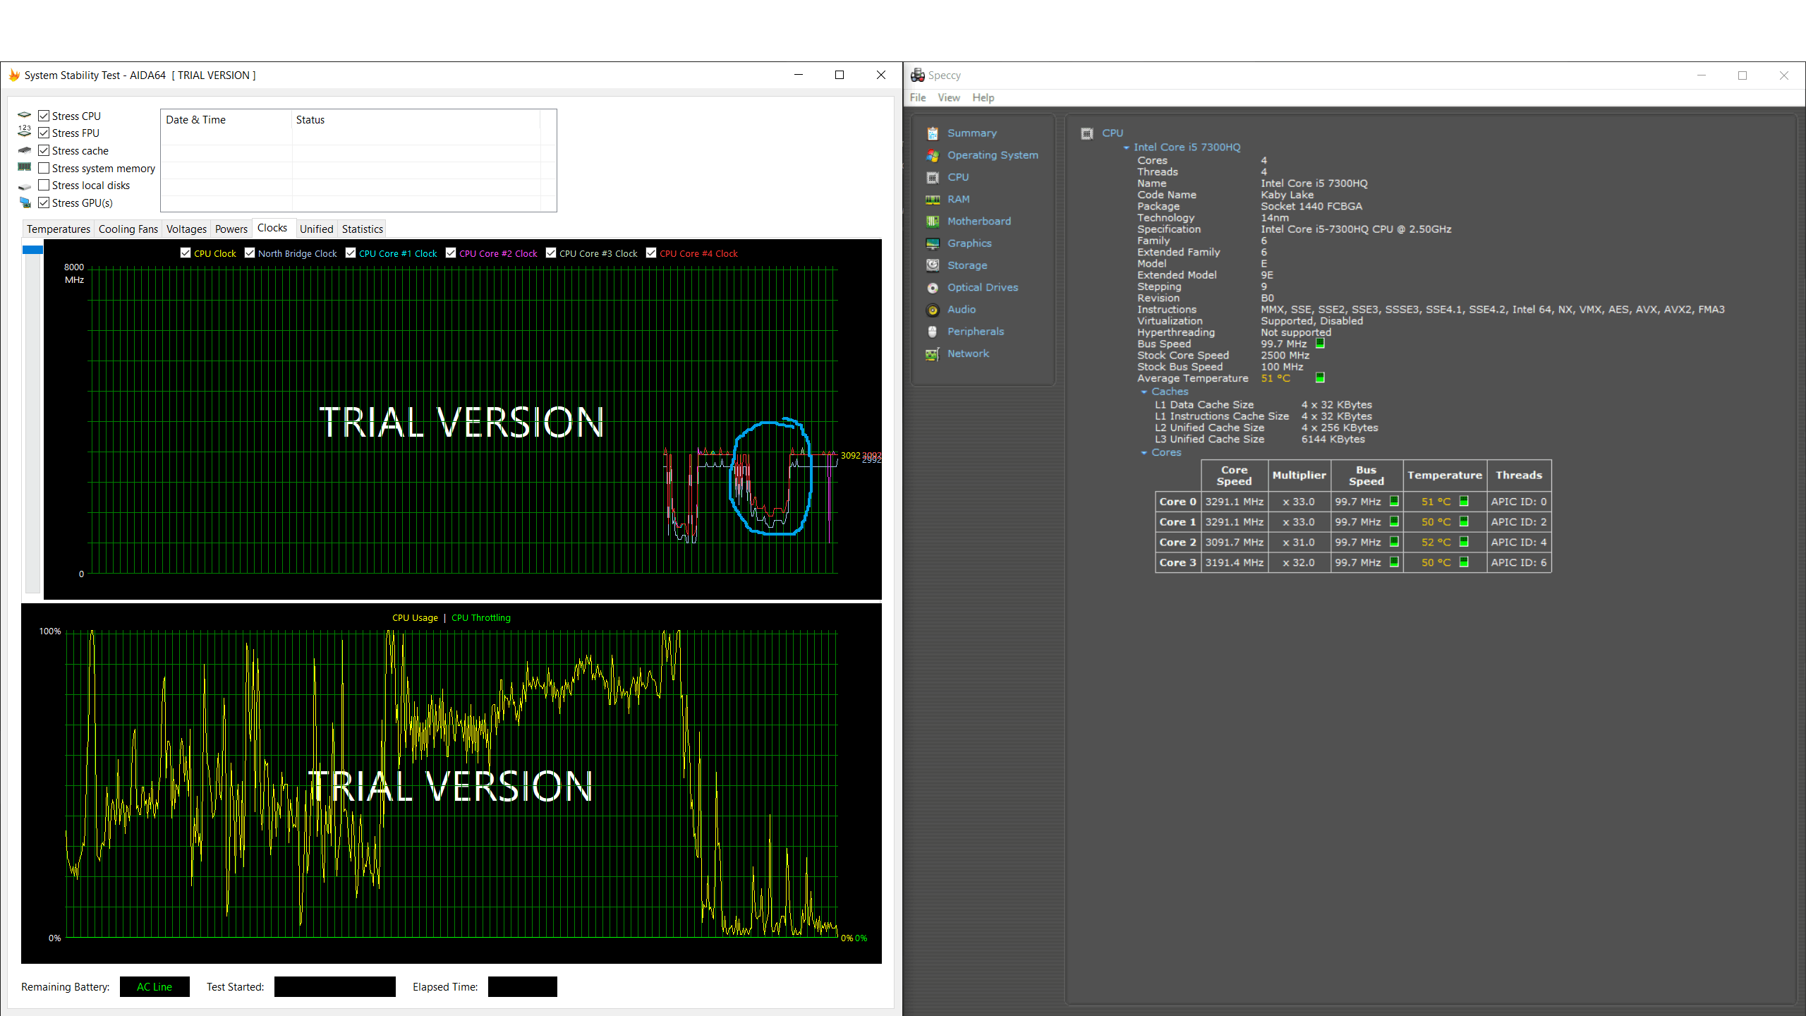Collapse the Cores section

coord(1144,453)
